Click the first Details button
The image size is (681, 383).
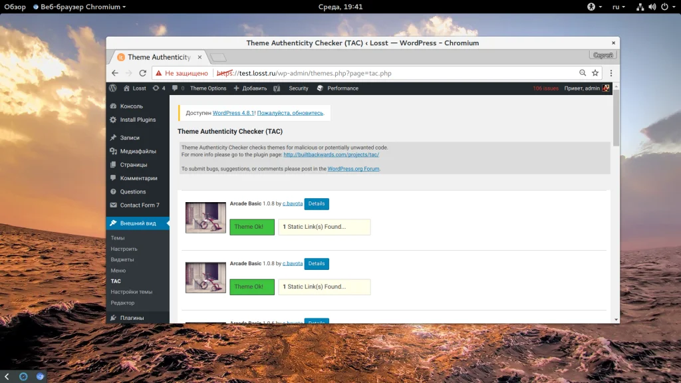pos(317,203)
